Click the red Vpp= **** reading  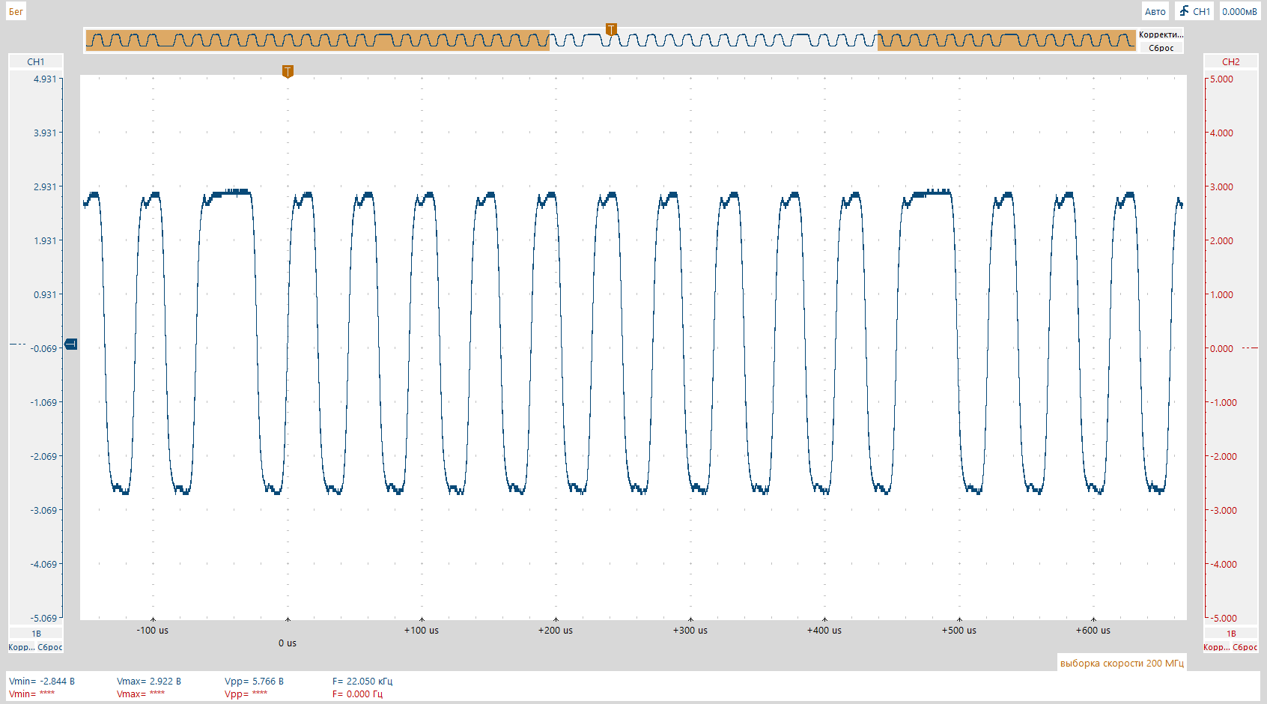coord(246,694)
